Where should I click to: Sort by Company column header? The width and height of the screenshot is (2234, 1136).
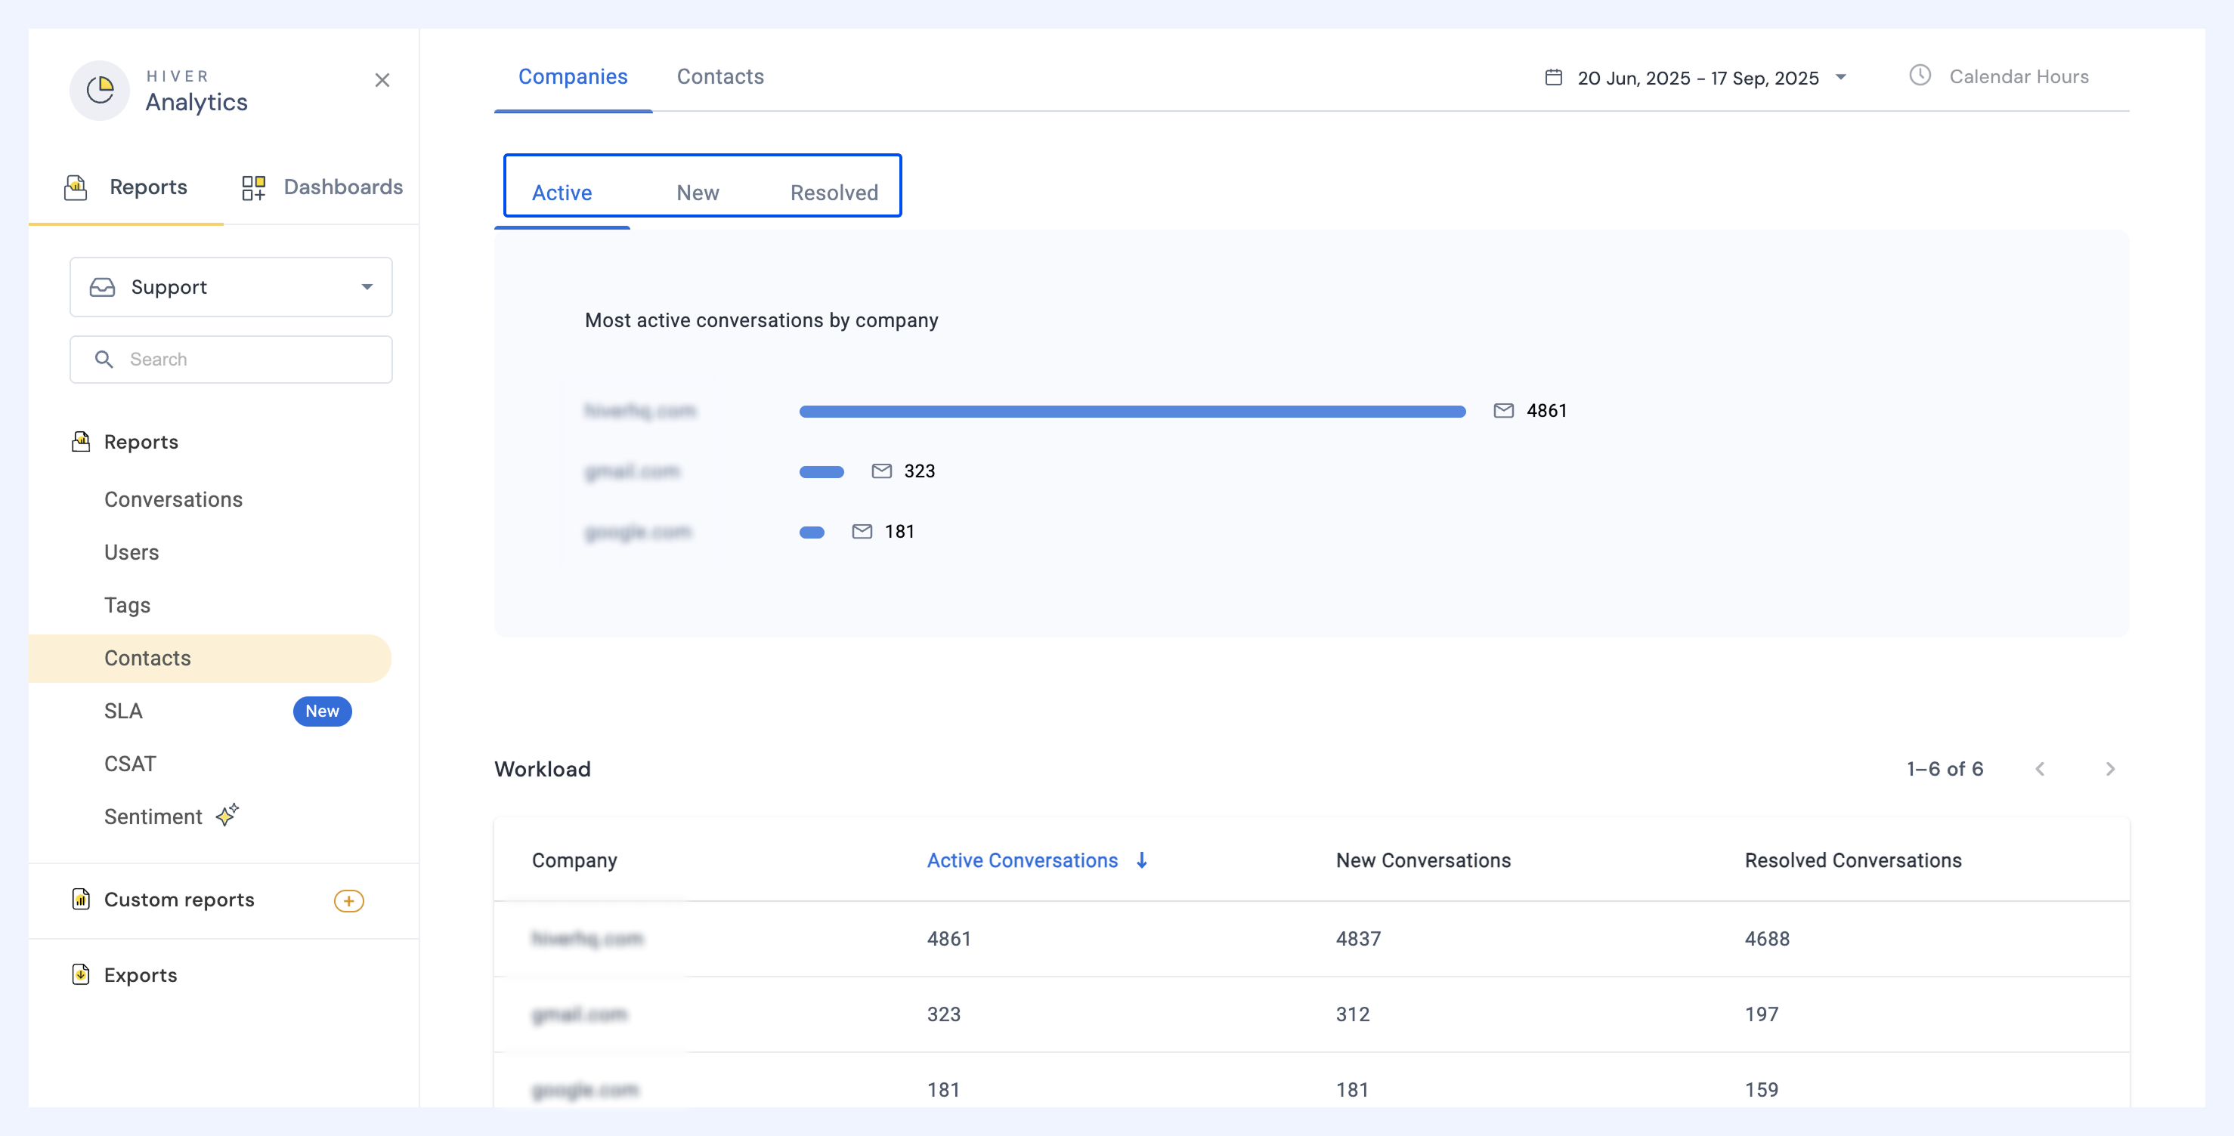(x=574, y=861)
